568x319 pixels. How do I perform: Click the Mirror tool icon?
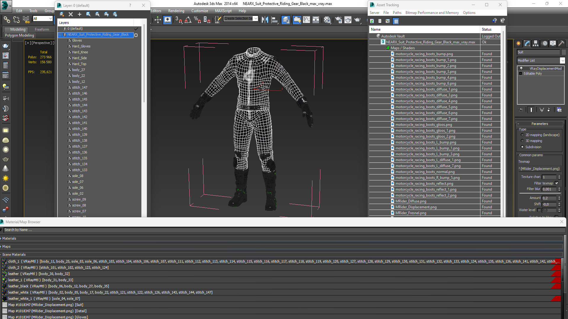[265, 20]
